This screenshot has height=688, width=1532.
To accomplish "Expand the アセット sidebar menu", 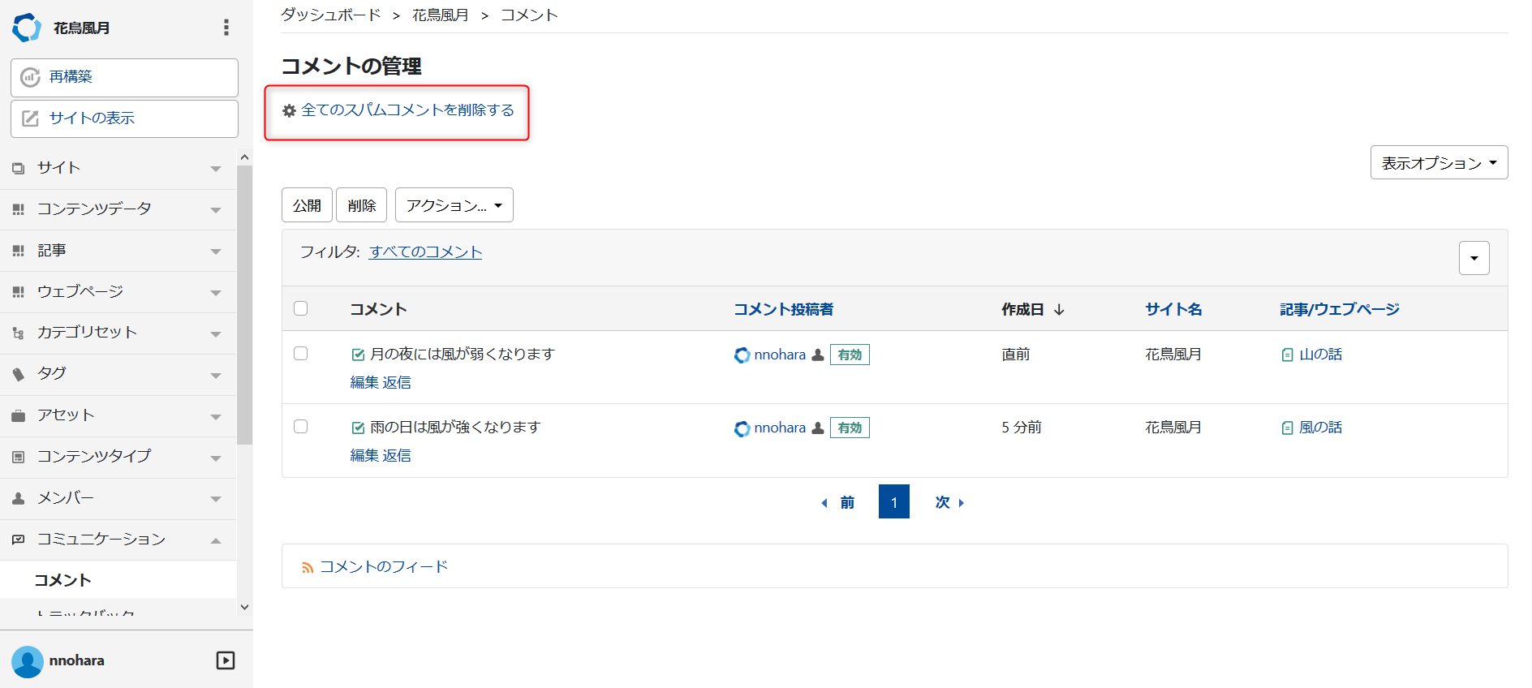I will click(x=216, y=417).
